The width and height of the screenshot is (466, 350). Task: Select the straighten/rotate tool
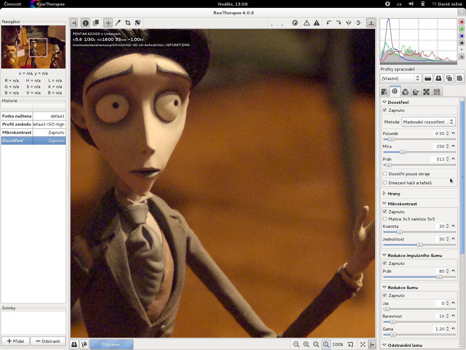point(138,23)
